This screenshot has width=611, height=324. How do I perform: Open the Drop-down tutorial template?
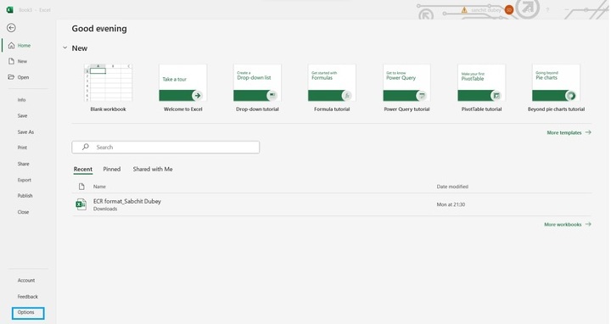(257, 88)
